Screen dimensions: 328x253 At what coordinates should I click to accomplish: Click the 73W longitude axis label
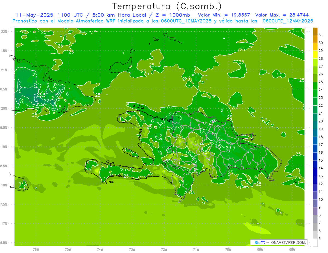tap(132, 249)
